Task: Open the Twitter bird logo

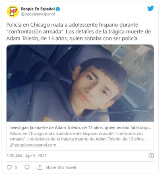Action: (x=151, y=8)
